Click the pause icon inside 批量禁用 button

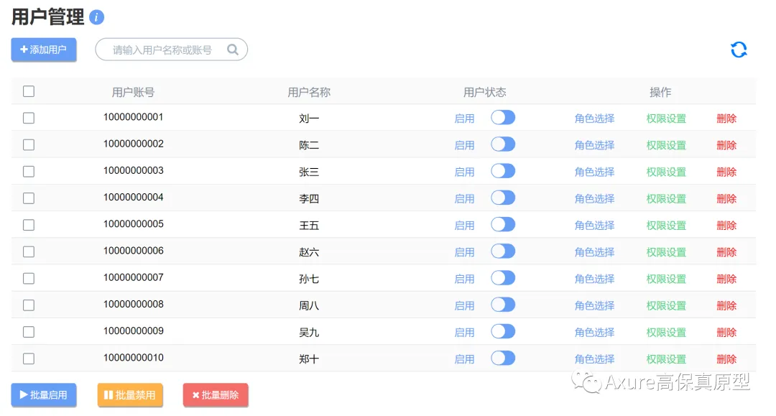(x=108, y=394)
